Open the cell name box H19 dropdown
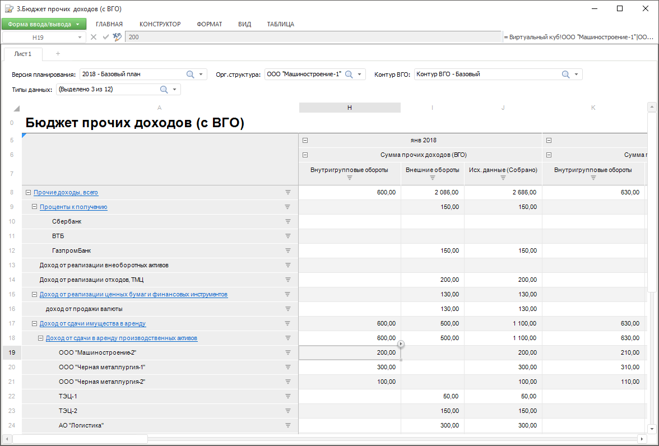This screenshot has width=659, height=446. pos(80,38)
